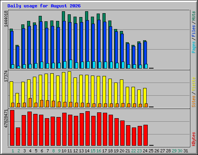Image resolution: width=198 pixels, height=155 pixels.
Task: Click the 'Pages' legend label
Action: [x=193, y=47]
